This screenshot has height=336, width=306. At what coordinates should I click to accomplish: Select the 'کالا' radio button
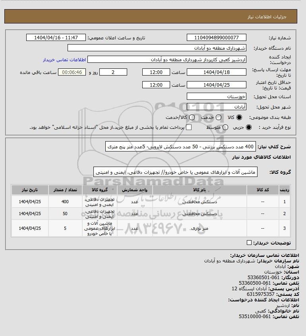pyautogui.click(x=239, y=117)
